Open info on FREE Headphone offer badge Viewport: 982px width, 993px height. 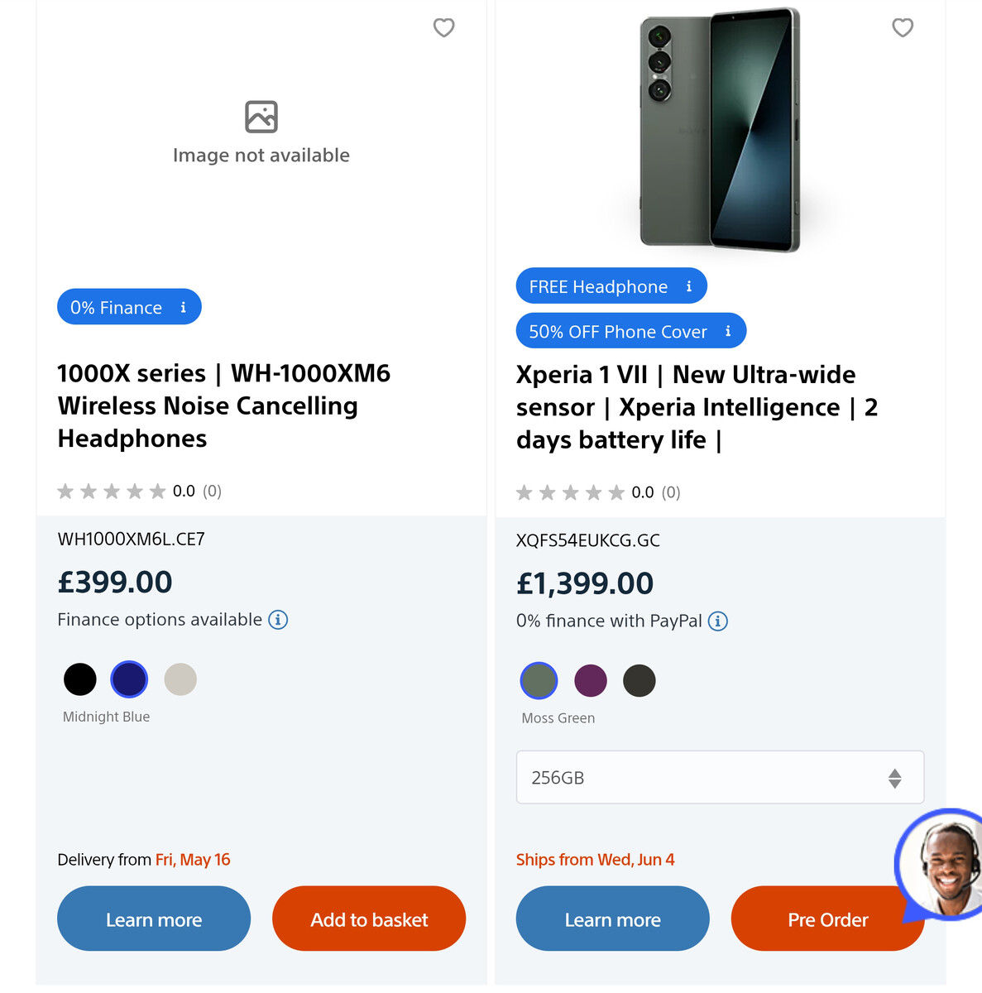coord(688,286)
